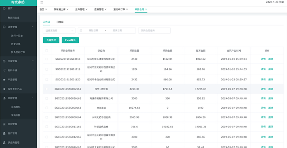Image resolution: width=287 pixels, height=148 pixels.
Task: Close the 进行中订单 tab with its x
Action: (x=127, y=9)
